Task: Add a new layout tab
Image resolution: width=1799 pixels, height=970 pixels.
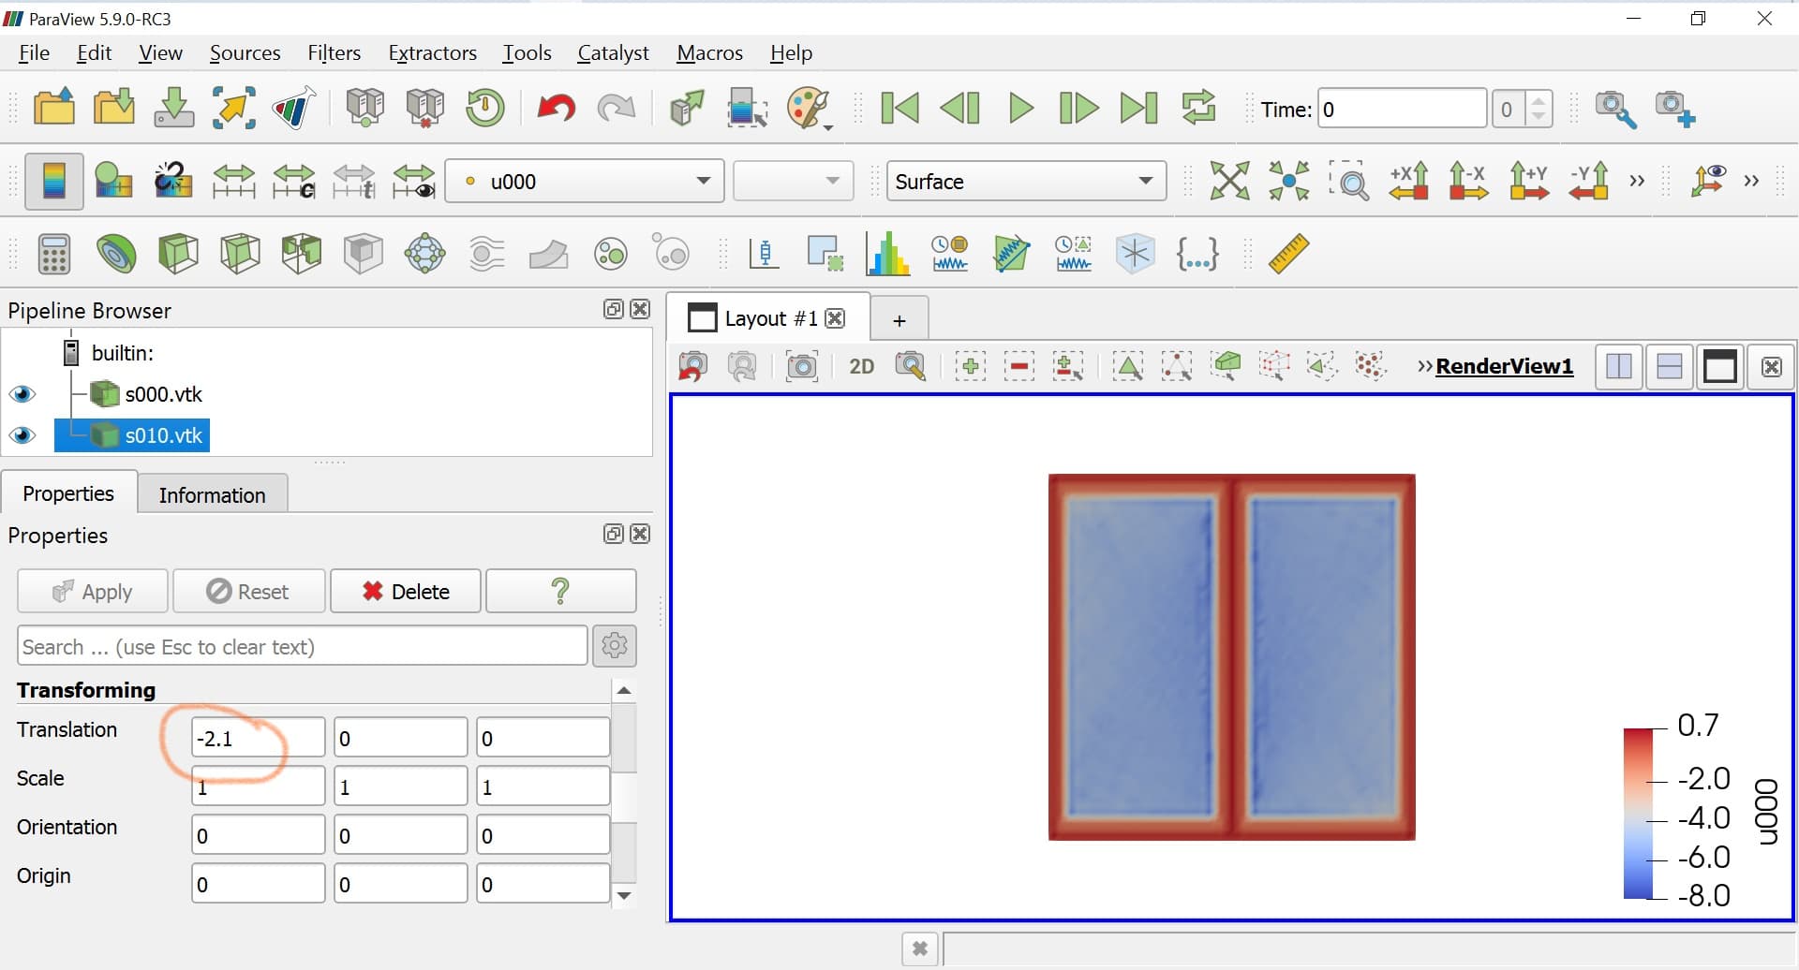Action: pyautogui.click(x=899, y=320)
